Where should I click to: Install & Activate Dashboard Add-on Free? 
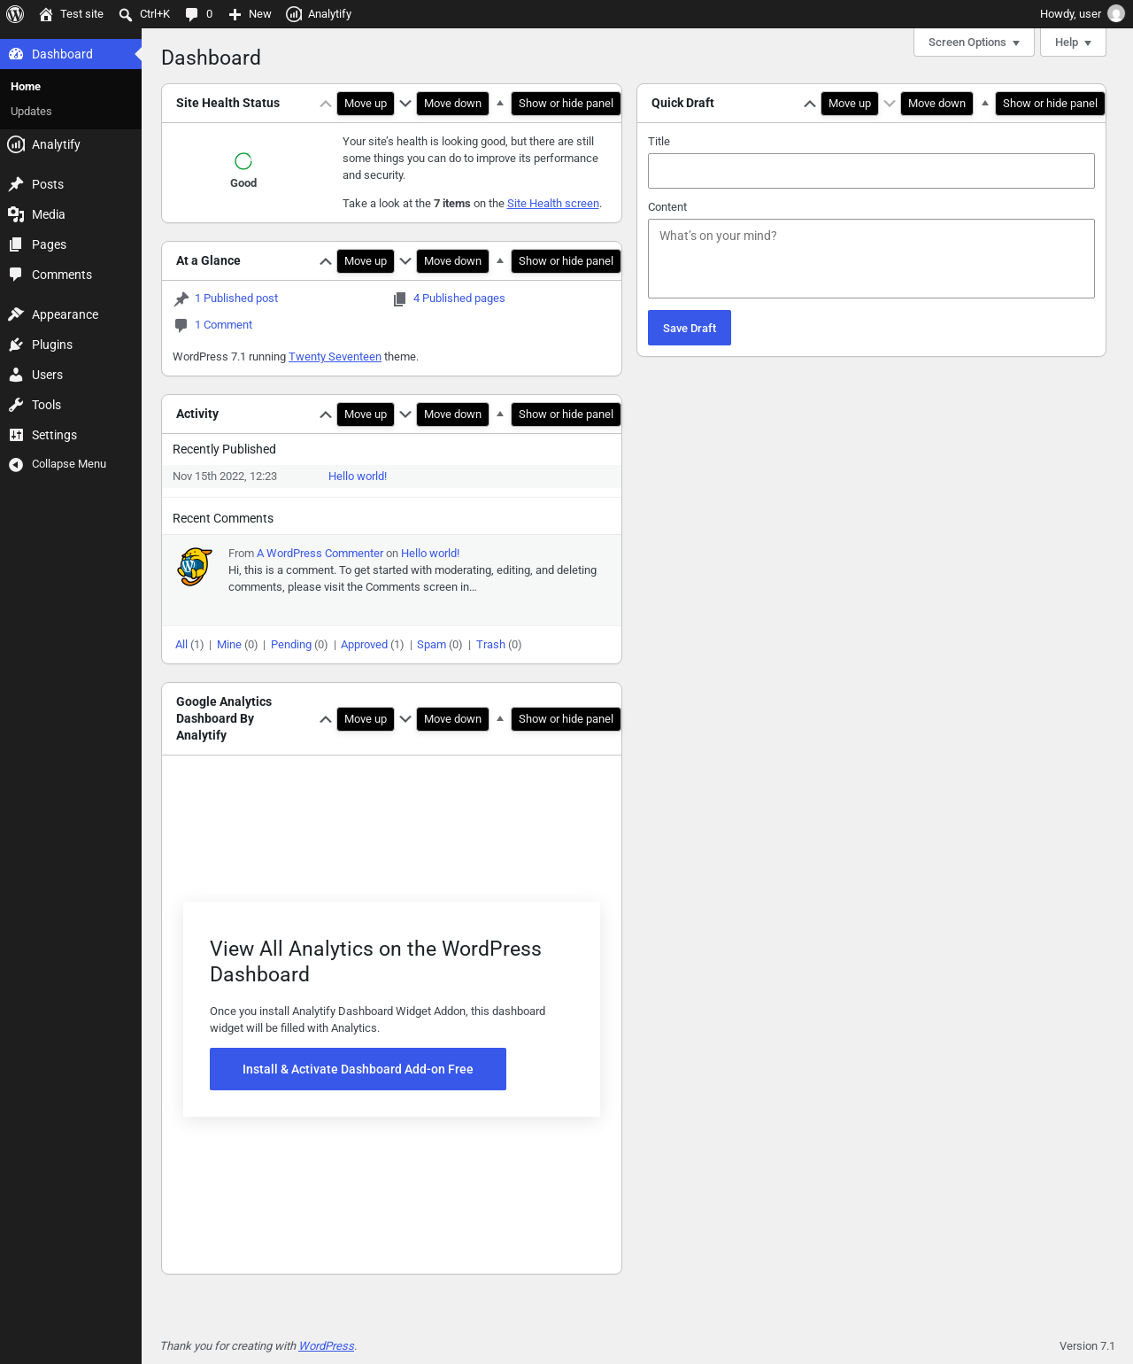pos(358,1069)
